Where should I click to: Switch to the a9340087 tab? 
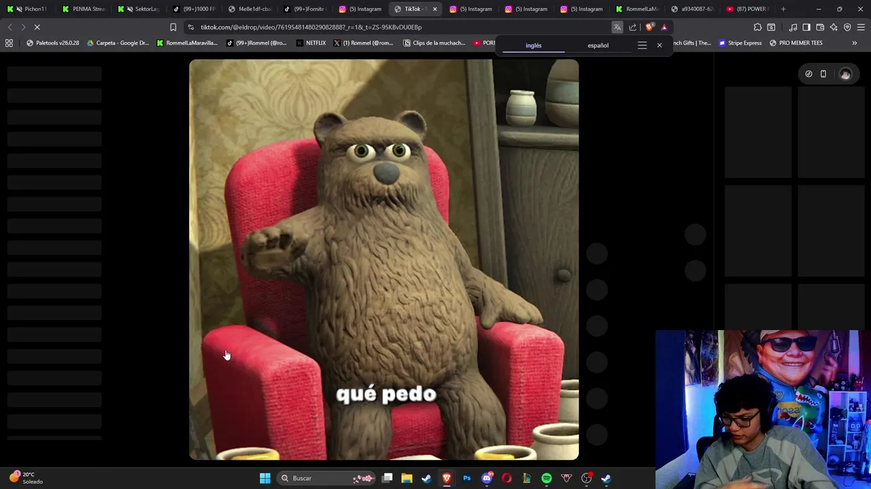click(x=692, y=9)
